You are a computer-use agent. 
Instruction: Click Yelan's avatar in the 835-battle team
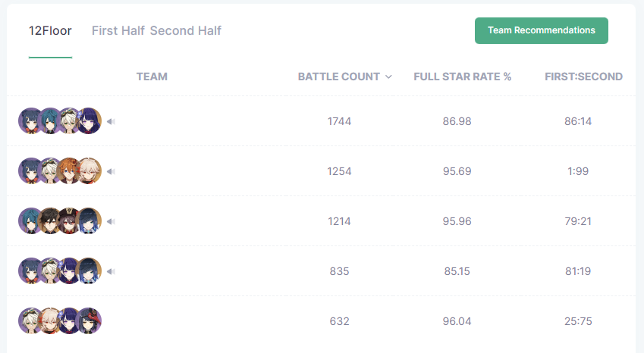[90, 271]
